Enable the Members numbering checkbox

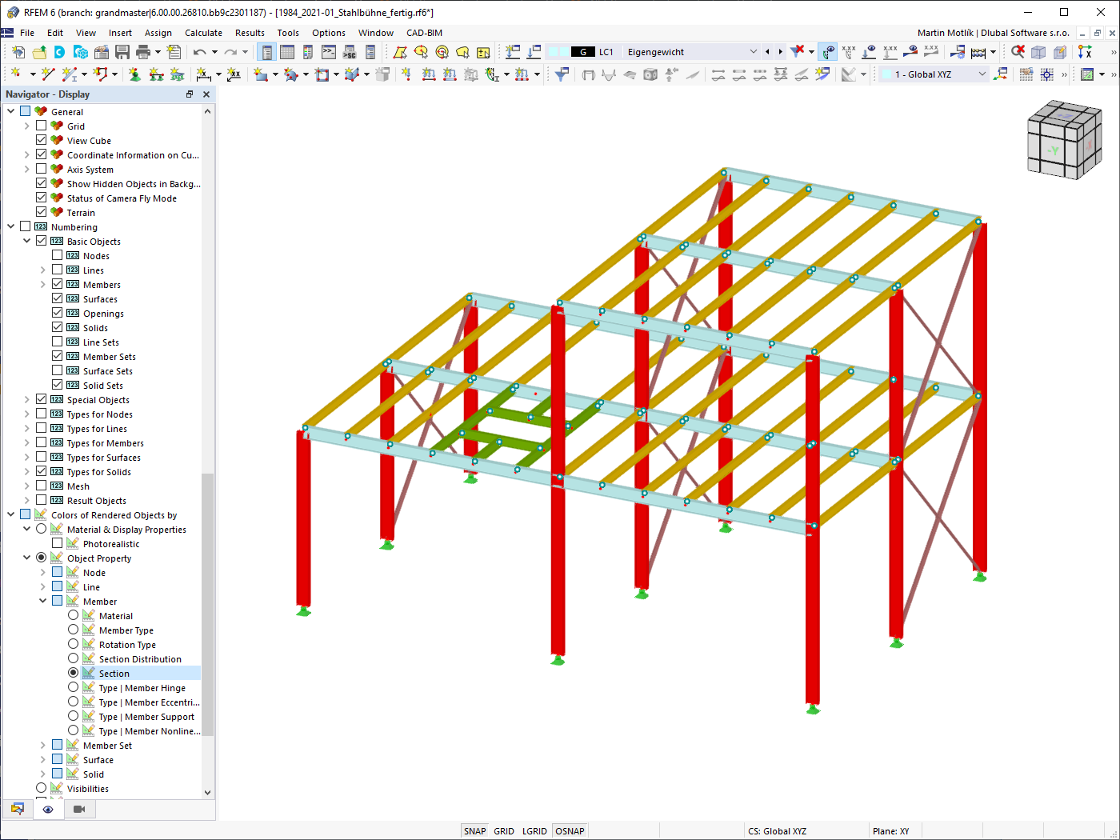click(57, 284)
